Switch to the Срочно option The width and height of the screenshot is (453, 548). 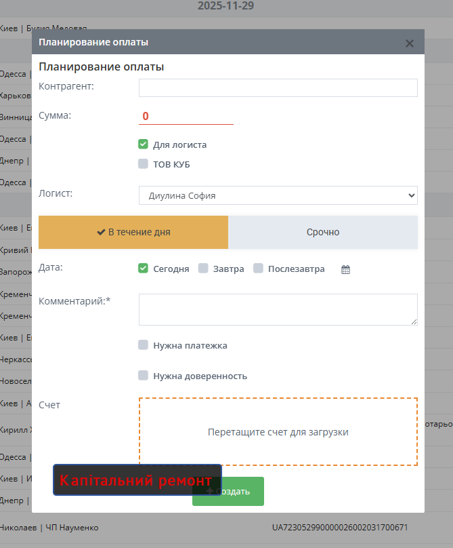323,232
